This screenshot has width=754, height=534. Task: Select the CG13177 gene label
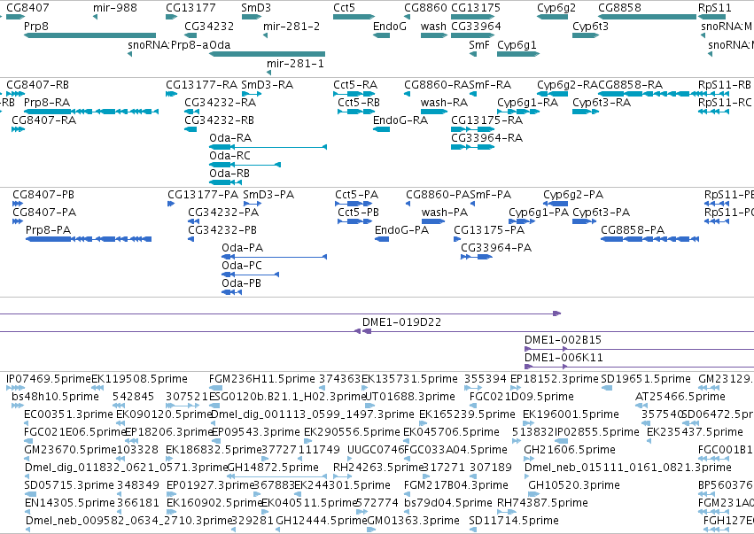pyautogui.click(x=190, y=8)
